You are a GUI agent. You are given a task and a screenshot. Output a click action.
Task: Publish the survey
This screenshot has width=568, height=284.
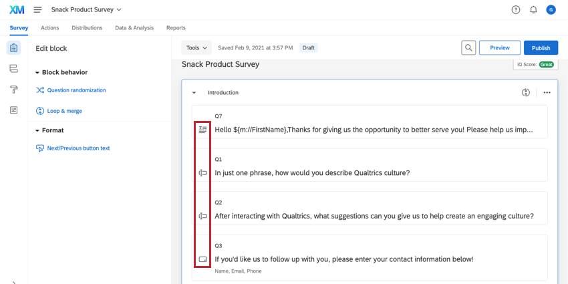coord(541,48)
